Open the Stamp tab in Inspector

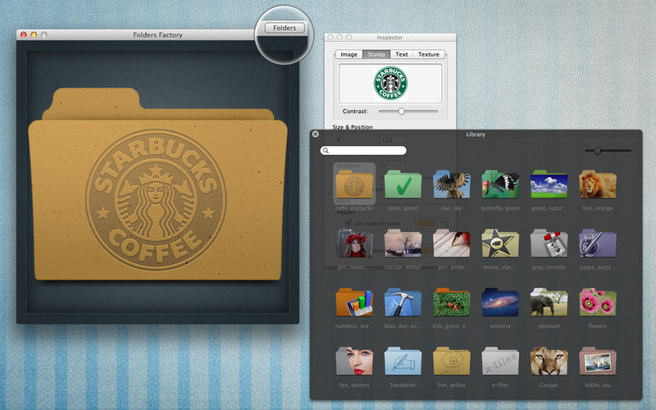pyautogui.click(x=376, y=54)
